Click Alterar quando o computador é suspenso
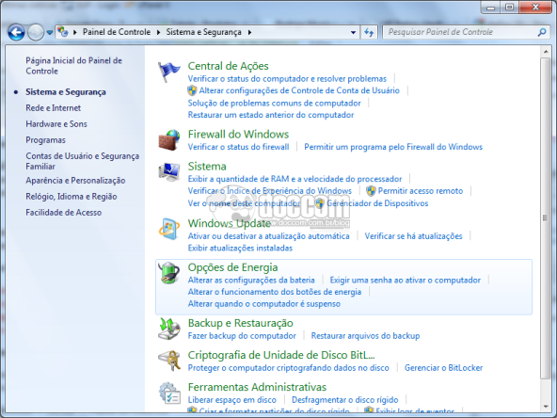 coord(264,304)
